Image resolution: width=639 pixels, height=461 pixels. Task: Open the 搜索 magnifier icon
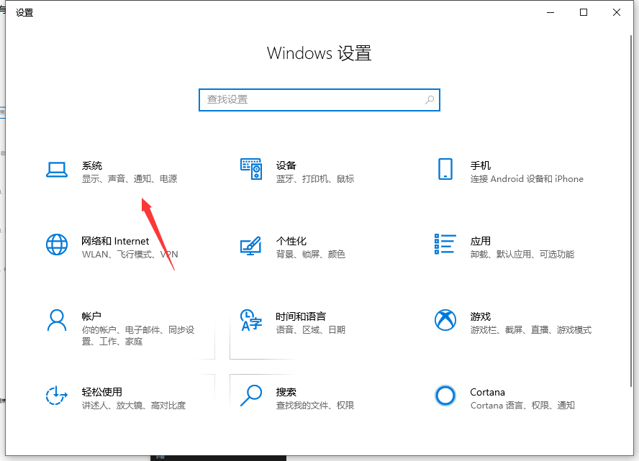[x=251, y=396]
